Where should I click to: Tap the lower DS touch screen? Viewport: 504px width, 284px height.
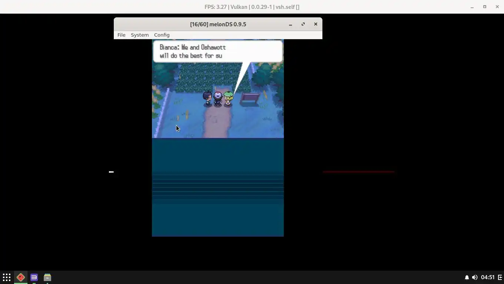click(x=218, y=187)
